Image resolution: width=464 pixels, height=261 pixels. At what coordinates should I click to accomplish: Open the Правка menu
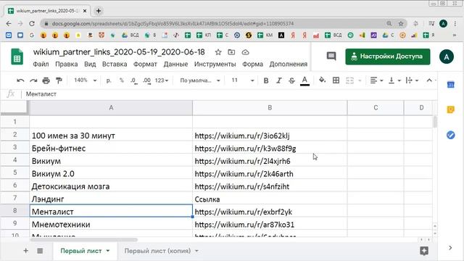coord(66,65)
